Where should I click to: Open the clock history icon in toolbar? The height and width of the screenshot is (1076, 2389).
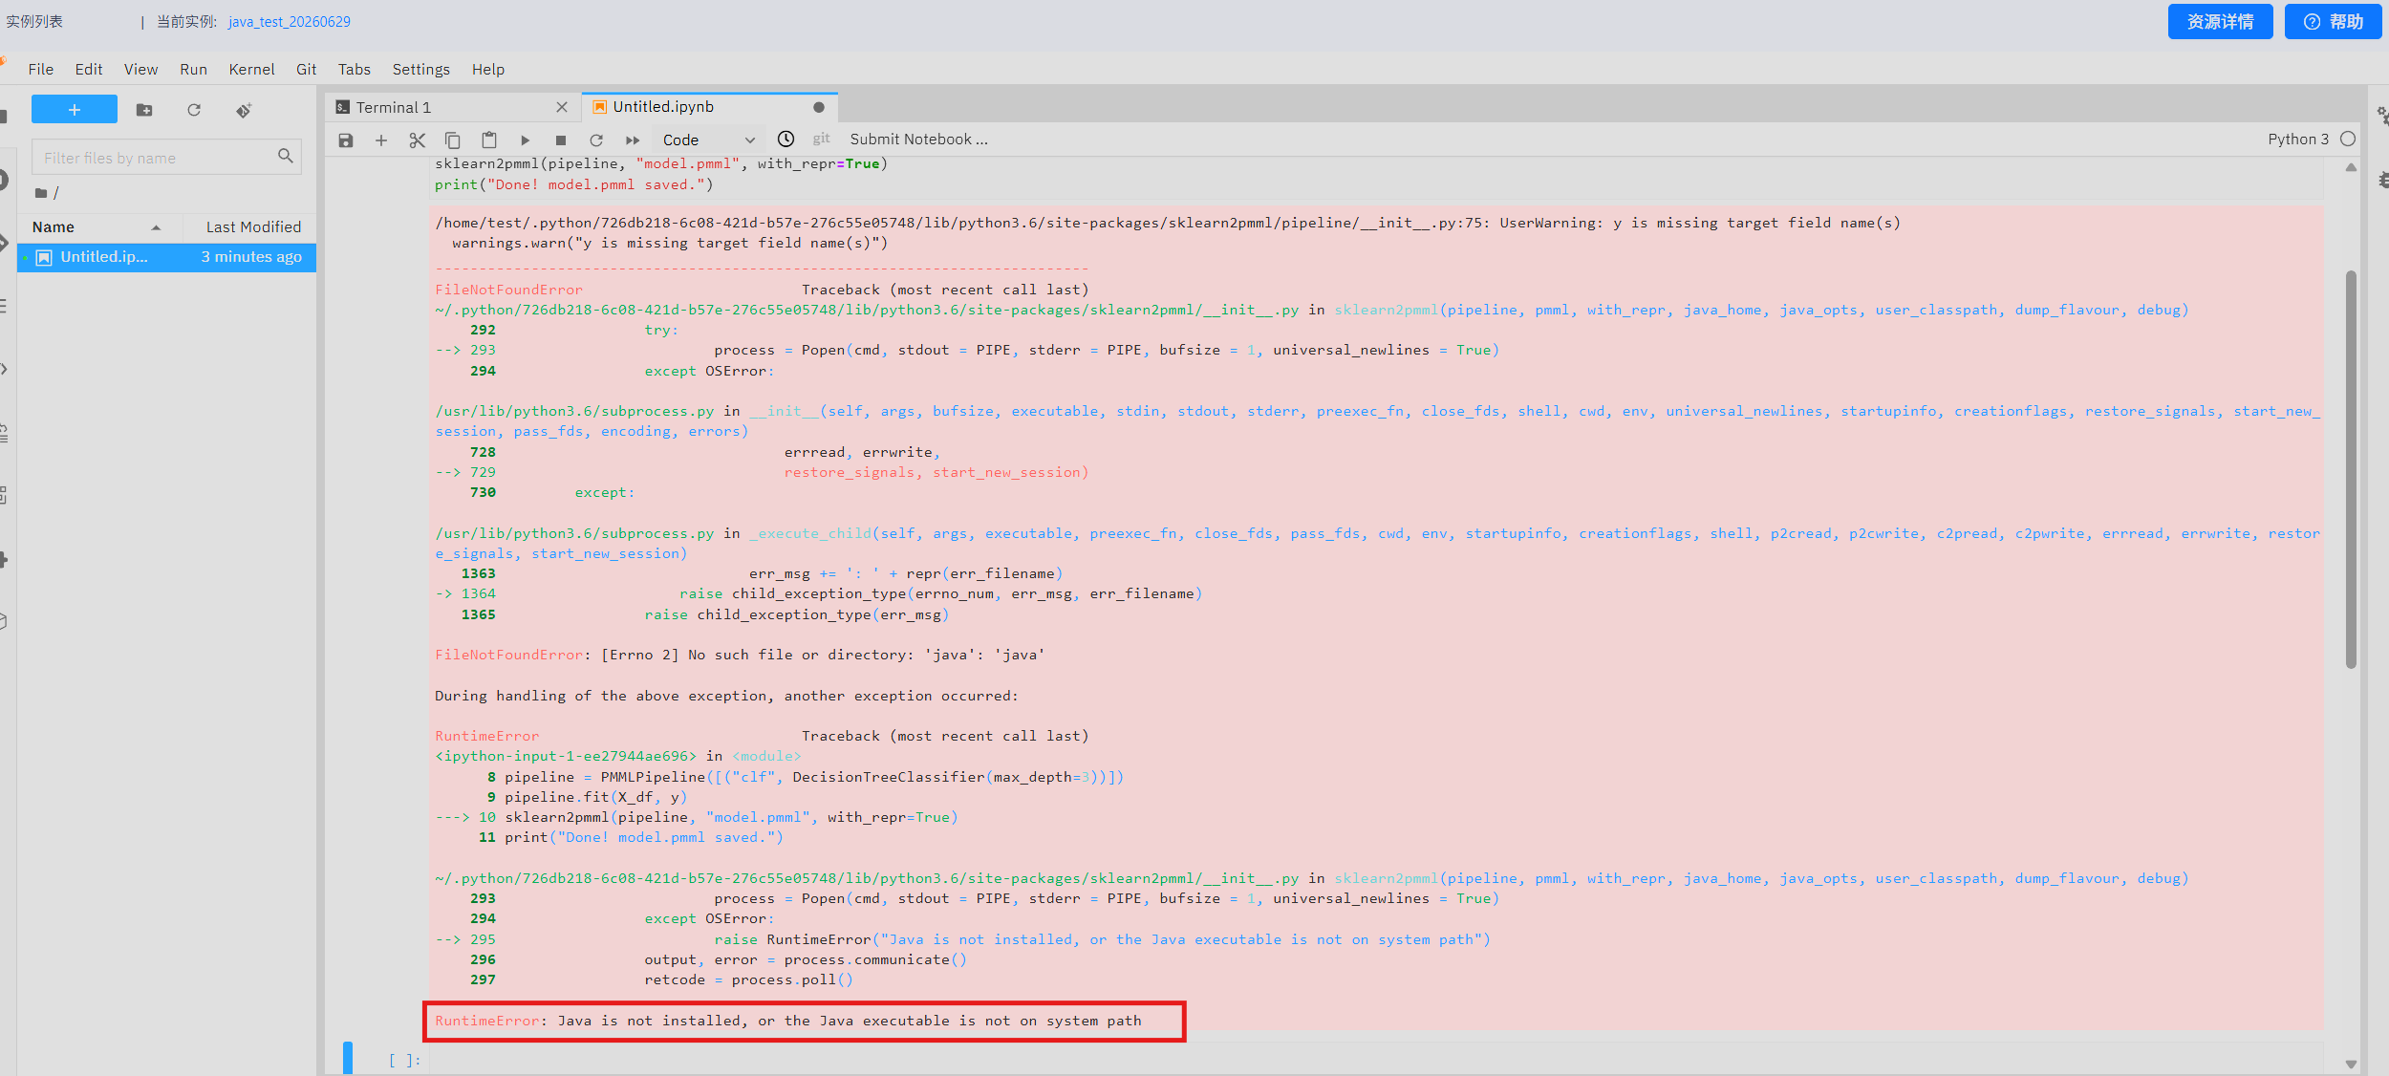pos(786,140)
